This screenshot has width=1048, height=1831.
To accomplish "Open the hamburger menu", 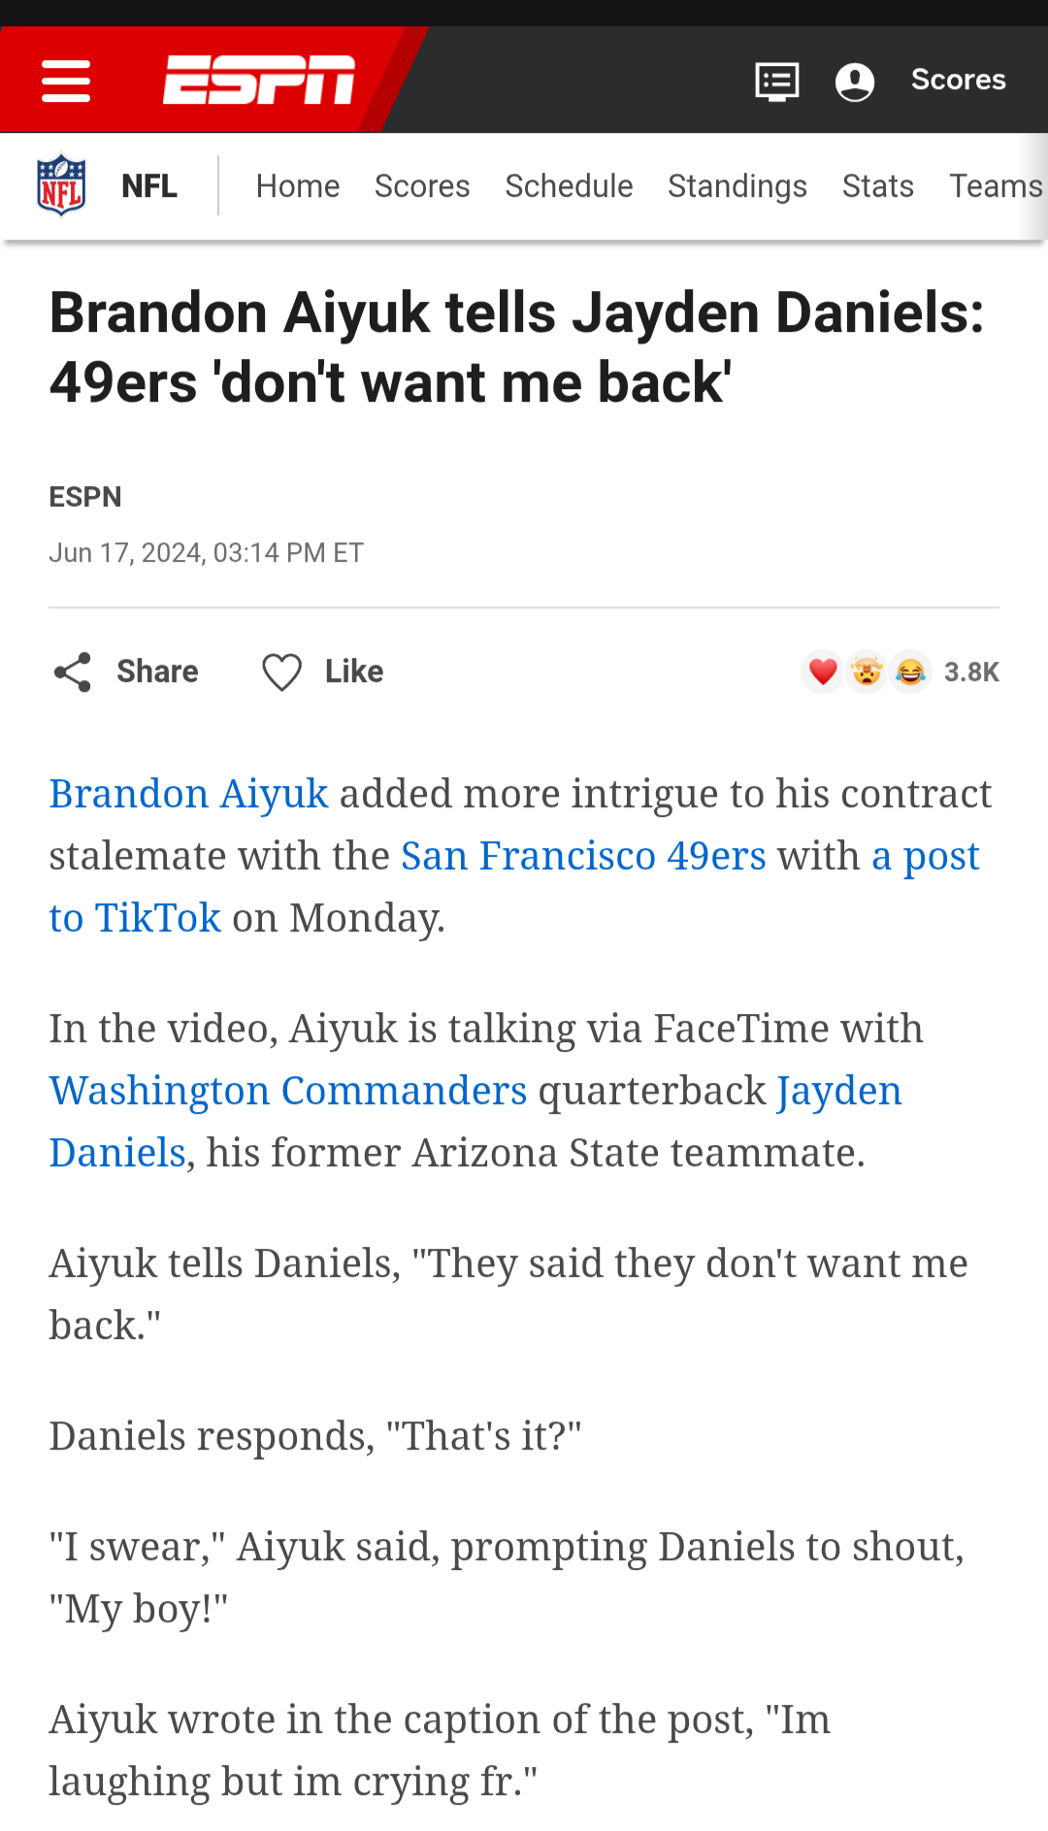I will (66, 81).
